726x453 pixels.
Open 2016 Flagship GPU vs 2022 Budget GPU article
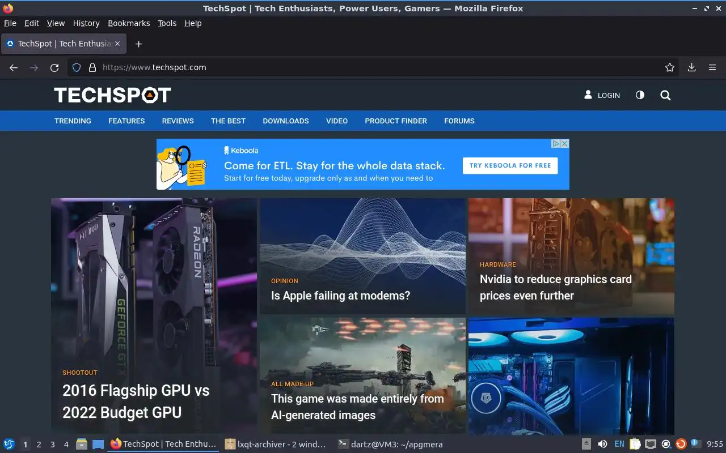click(136, 401)
